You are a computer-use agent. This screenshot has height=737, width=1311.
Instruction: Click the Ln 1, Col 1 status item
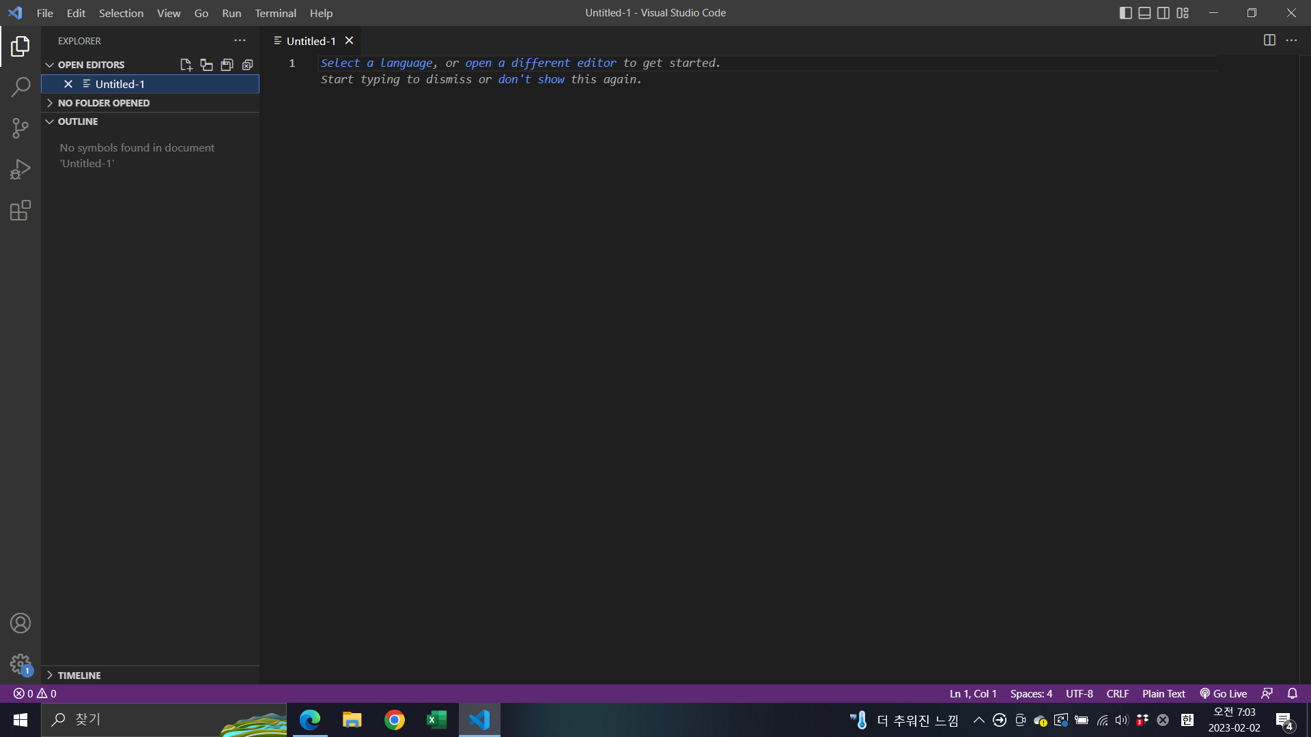(x=973, y=693)
